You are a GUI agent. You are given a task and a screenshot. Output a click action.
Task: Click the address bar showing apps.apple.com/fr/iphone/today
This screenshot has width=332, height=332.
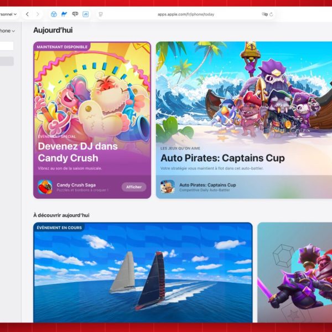coord(186,14)
